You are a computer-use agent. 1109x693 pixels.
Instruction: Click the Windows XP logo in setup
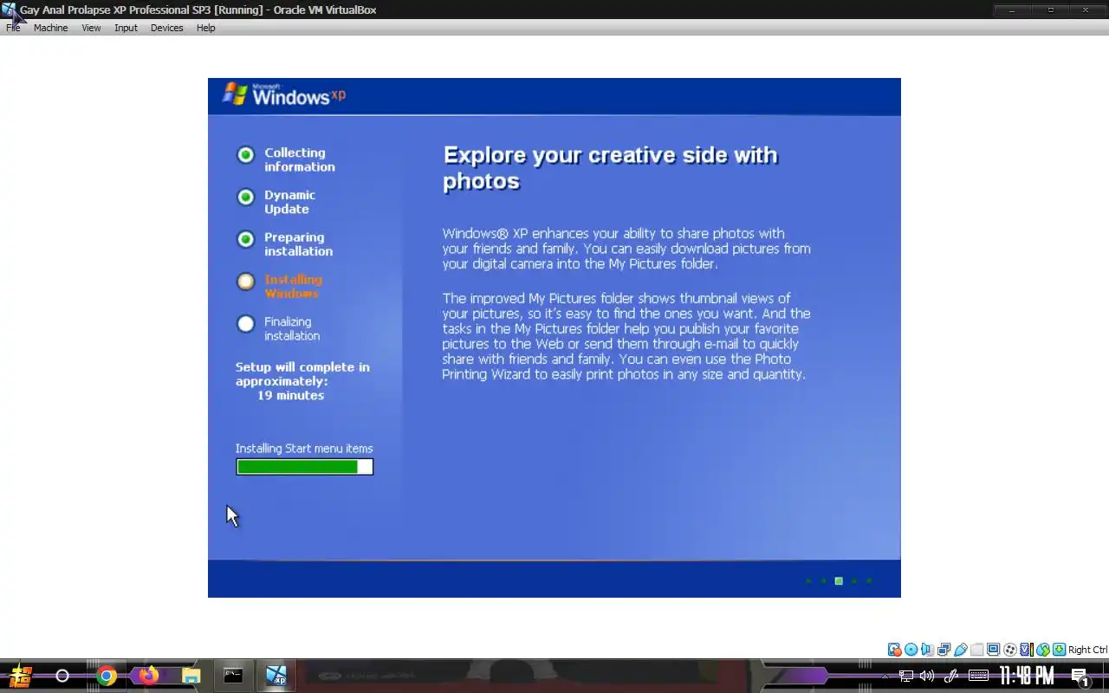coord(283,94)
